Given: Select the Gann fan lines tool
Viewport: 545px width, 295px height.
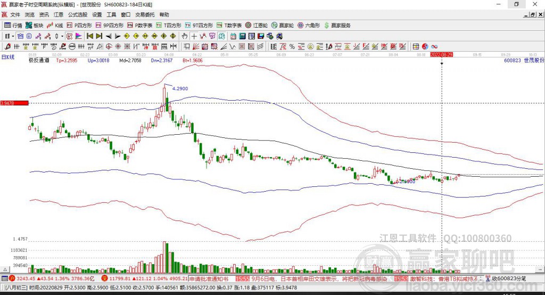Looking at the screenshot, I should coord(196,47).
